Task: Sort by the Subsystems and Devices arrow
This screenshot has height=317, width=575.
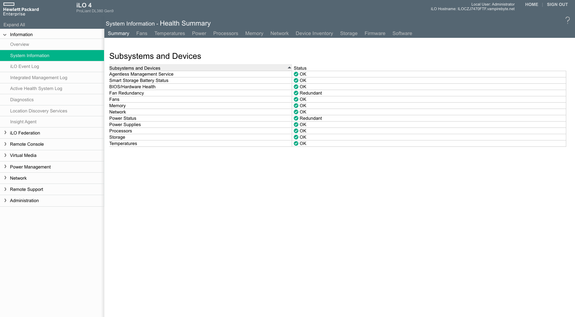Action: click(289, 68)
